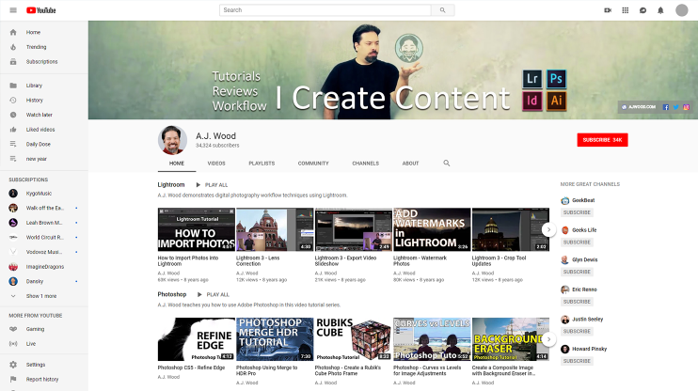Open Curves vs Levels thumbnail

pos(432,339)
